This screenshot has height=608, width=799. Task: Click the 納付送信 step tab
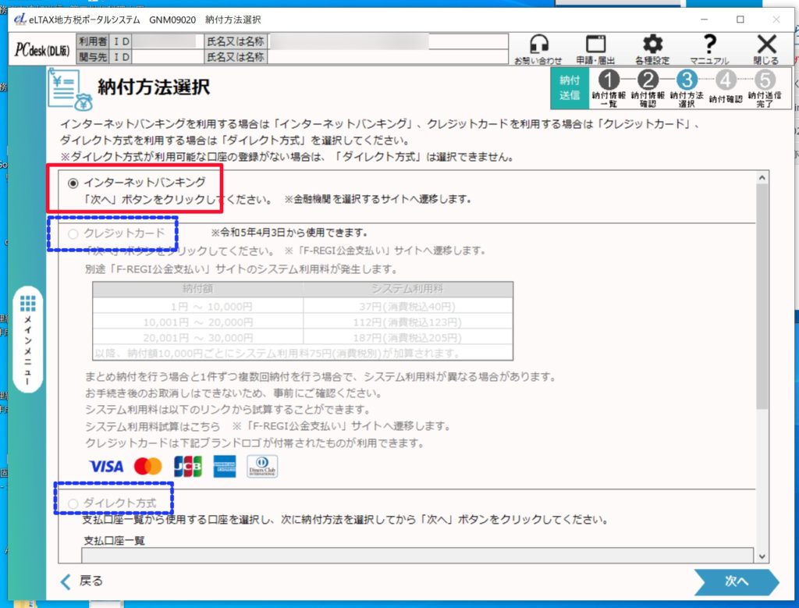[x=570, y=87]
